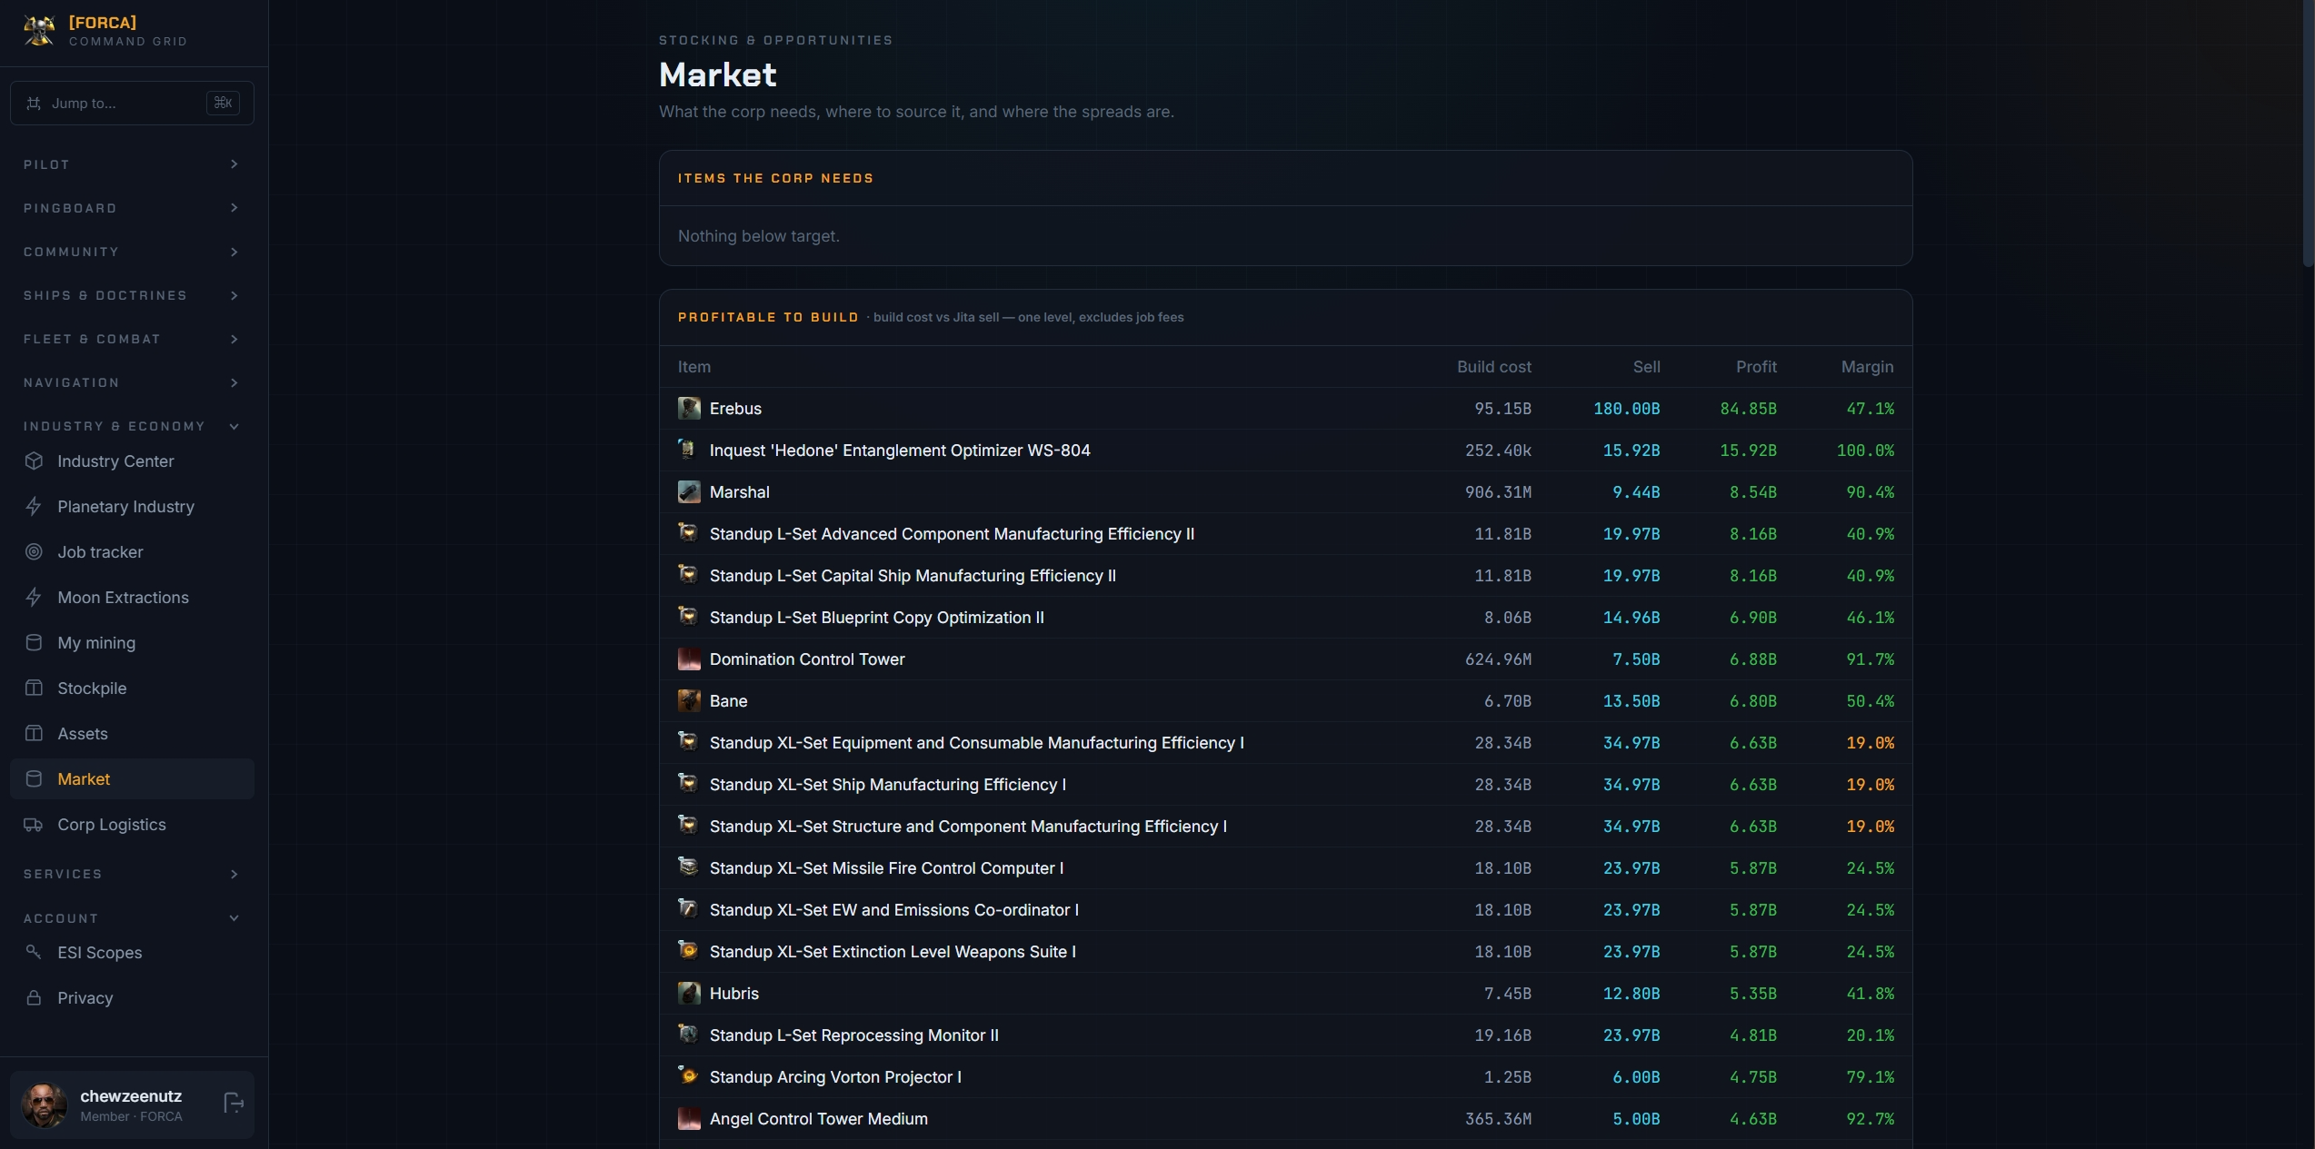Viewport: 2315px width, 1149px height.
Task: Expand the Community section
Action: 132,252
